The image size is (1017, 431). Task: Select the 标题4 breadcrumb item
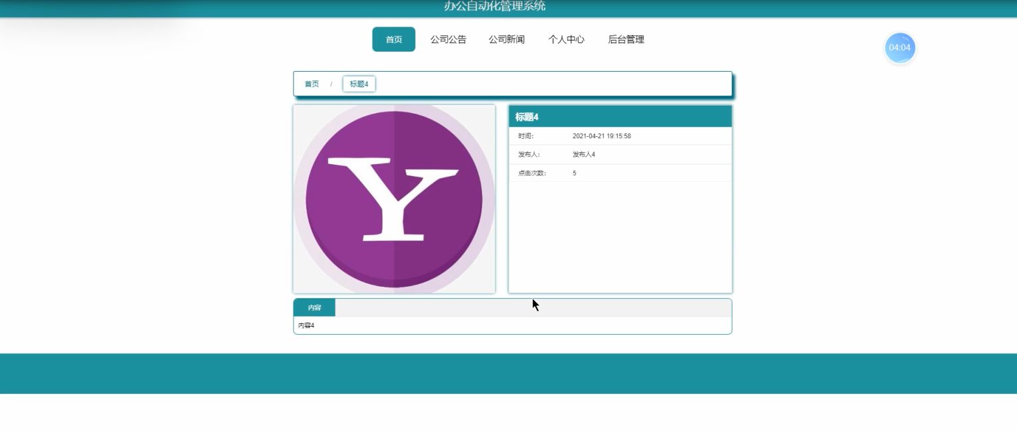point(359,84)
